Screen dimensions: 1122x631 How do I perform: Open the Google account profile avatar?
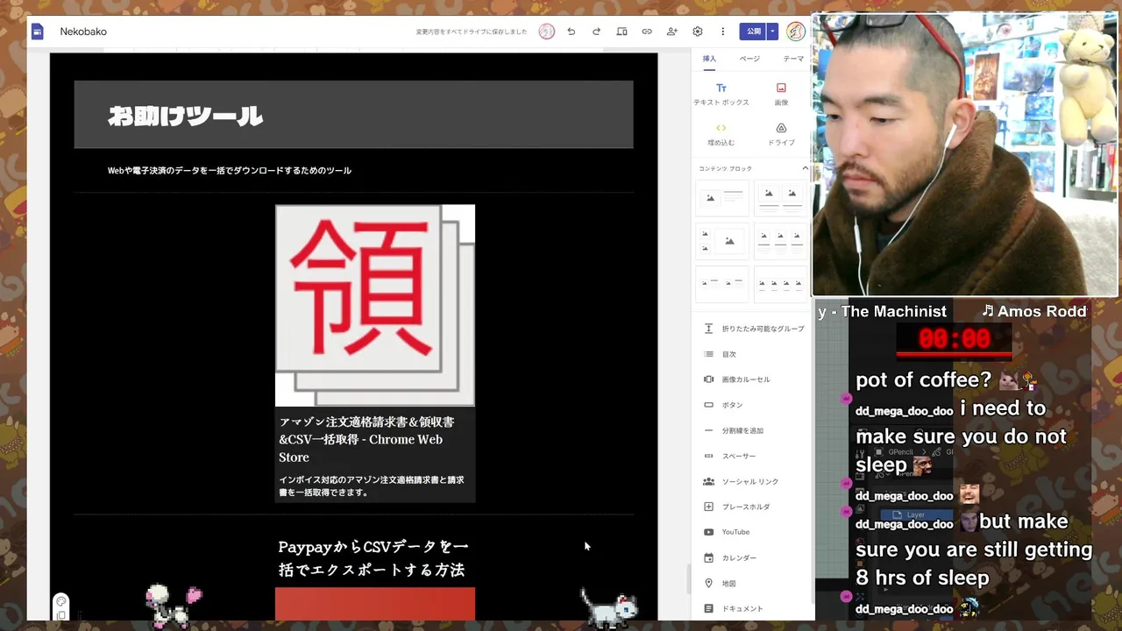click(x=796, y=32)
